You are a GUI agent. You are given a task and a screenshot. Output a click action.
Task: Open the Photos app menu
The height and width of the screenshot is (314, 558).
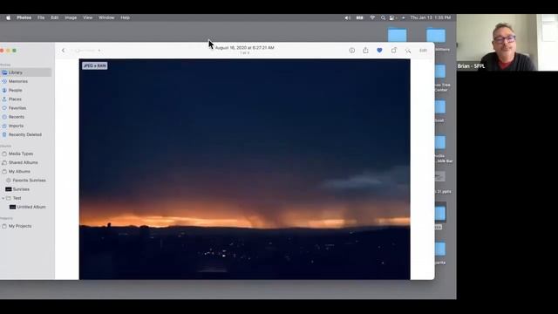tap(24, 17)
